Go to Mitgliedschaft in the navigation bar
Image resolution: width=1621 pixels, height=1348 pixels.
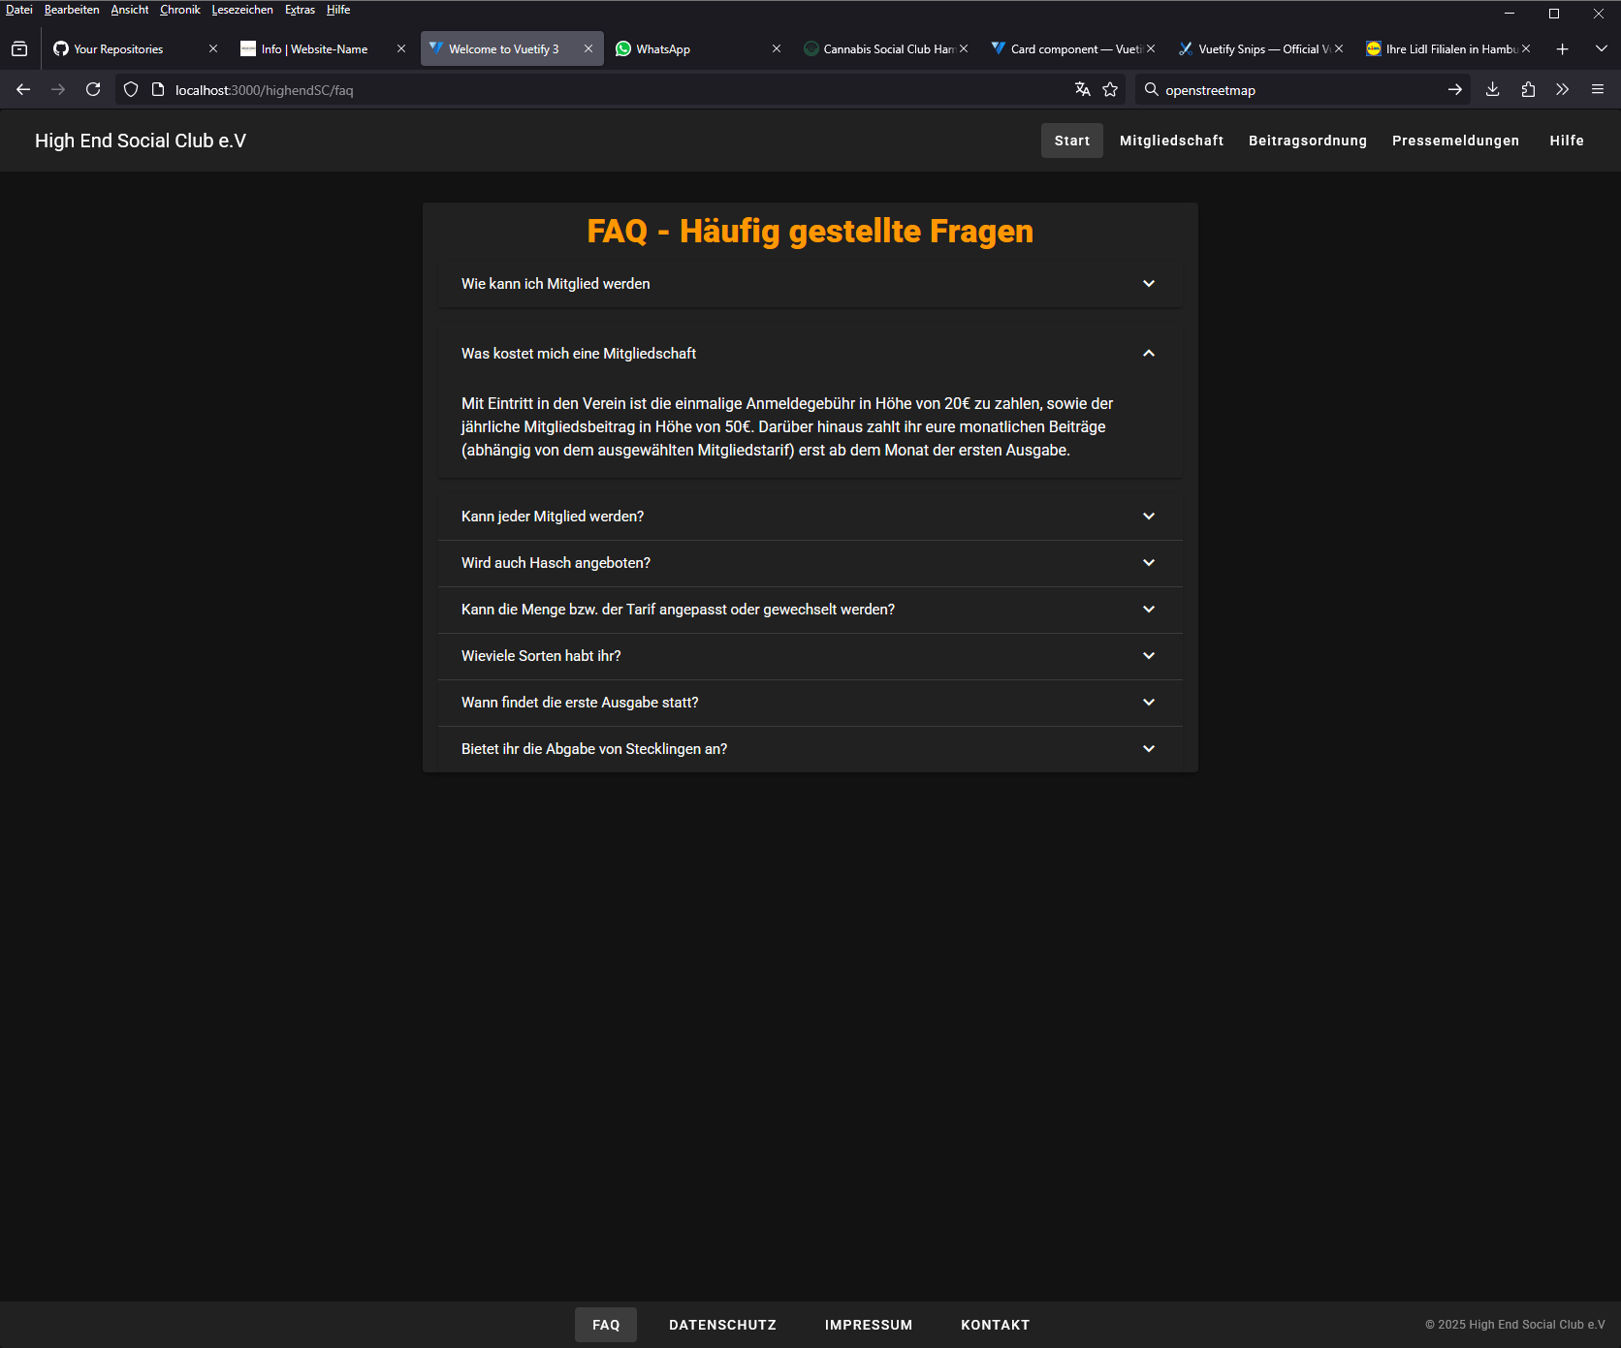[1171, 141]
